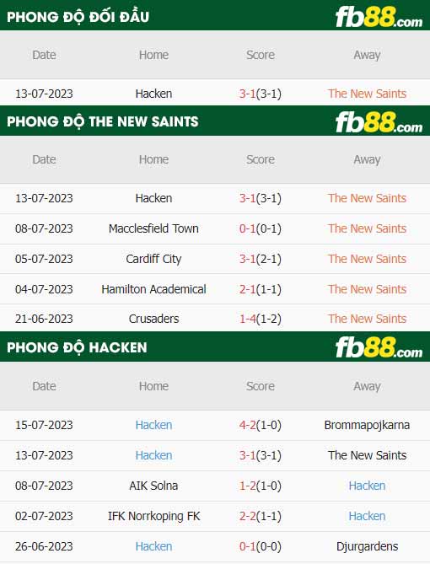The height and width of the screenshot is (564, 430).
Task: Select Phong Độ The New Saints header title
Action: tap(103, 121)
